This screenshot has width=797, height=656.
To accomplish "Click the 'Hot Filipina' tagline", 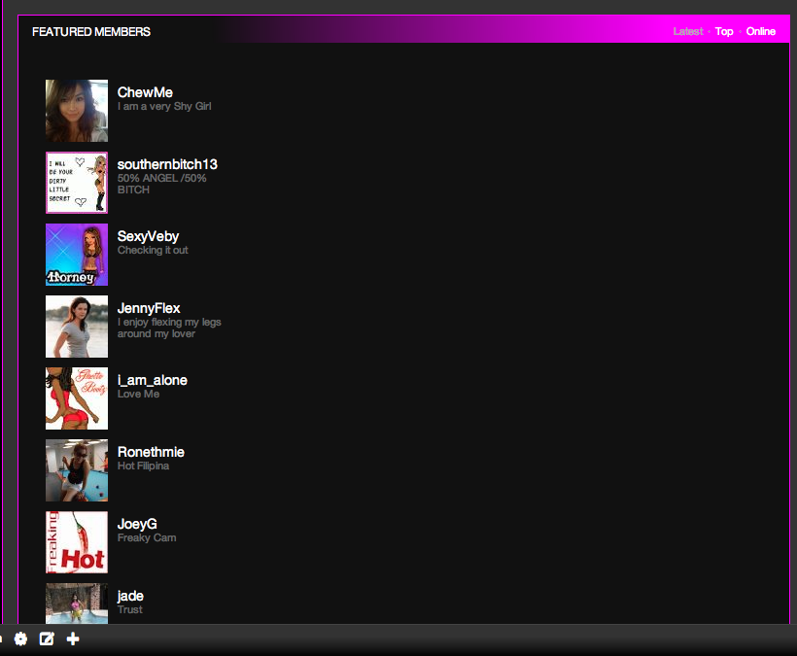I will [x=143, y=466].
